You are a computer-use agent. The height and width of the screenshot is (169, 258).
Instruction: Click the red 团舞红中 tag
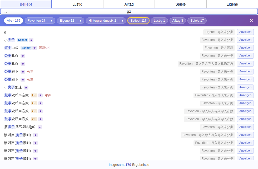[45, 48]
